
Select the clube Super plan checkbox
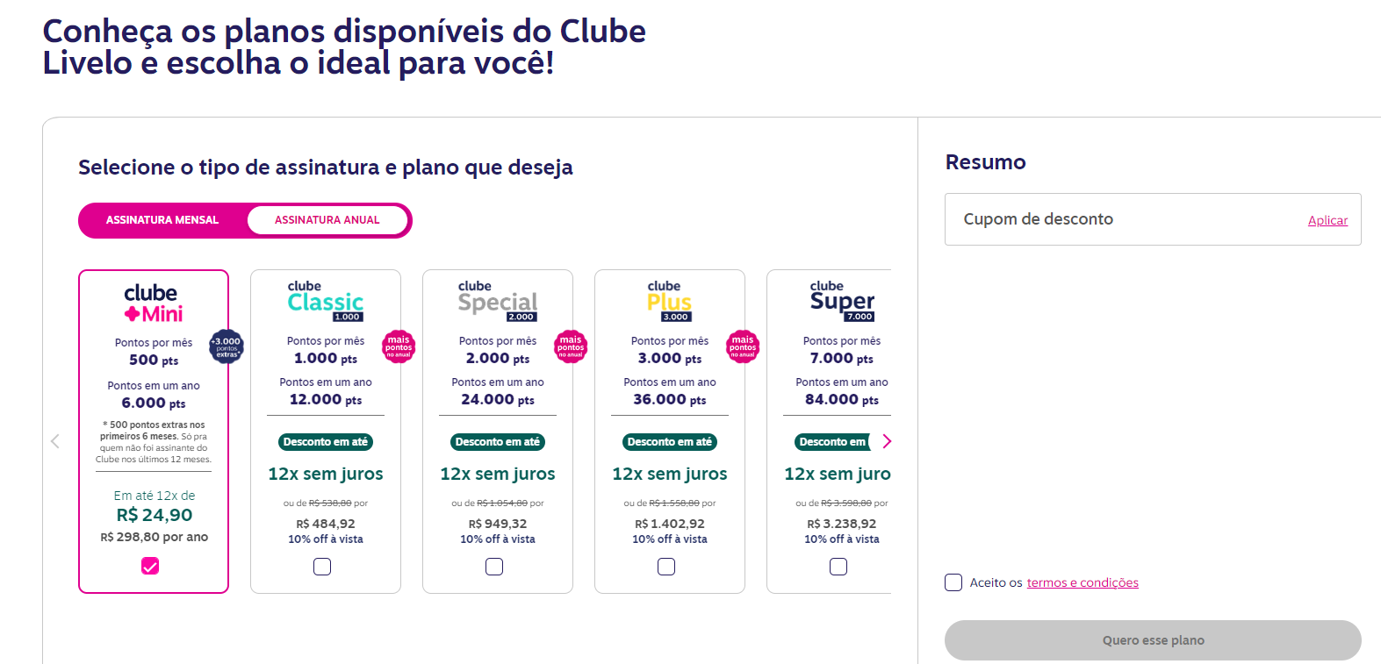[x=838, y=568]
